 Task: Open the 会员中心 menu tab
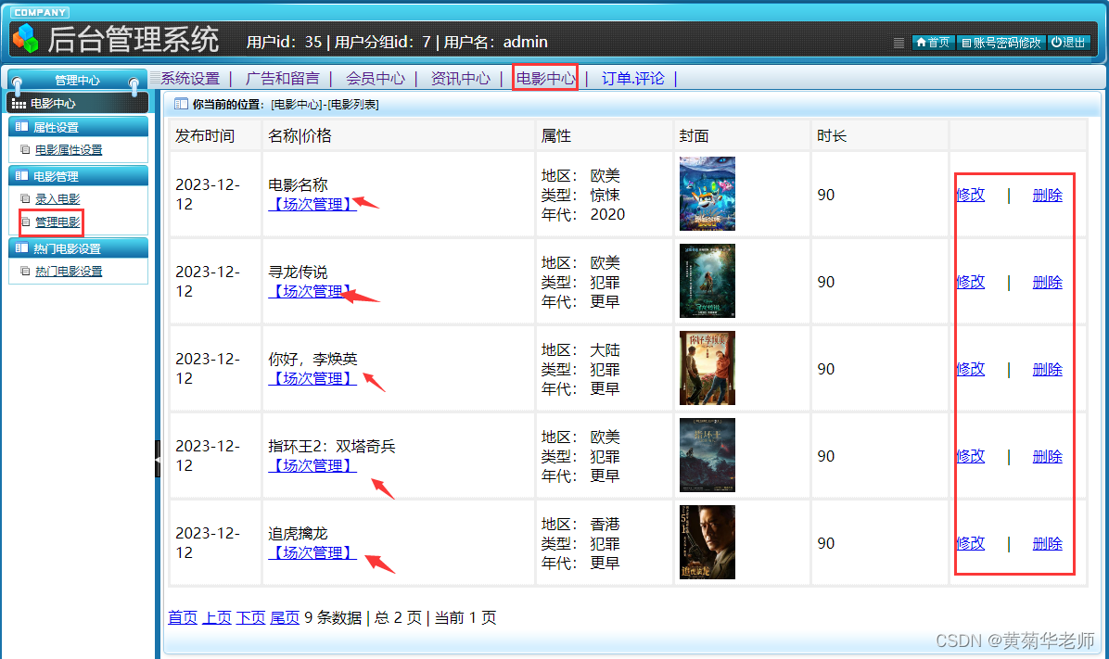click(x=376, y=79)
